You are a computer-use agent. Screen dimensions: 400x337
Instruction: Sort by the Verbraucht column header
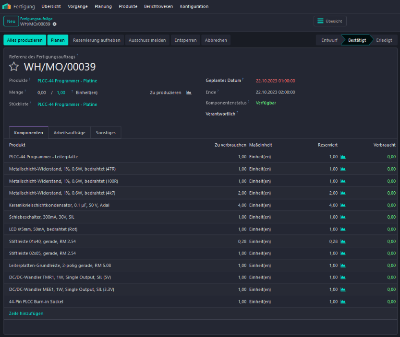(x=385, y=145)
